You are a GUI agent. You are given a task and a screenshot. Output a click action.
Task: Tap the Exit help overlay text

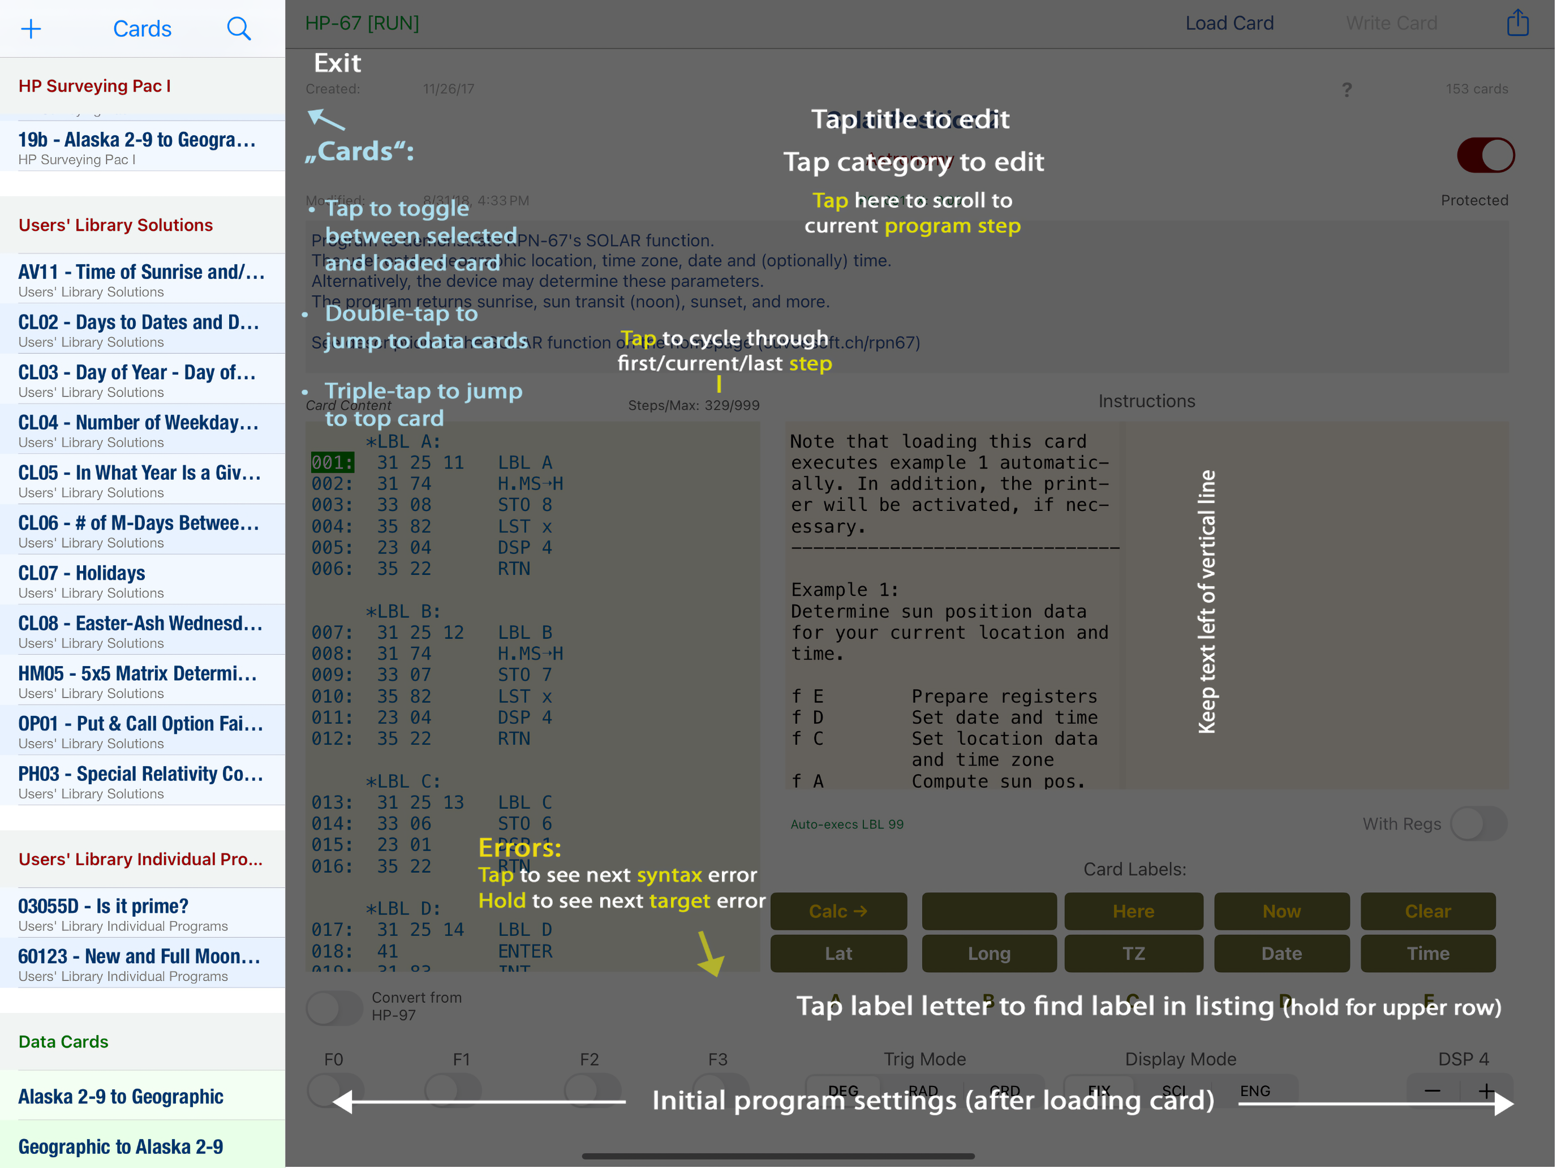337,63
